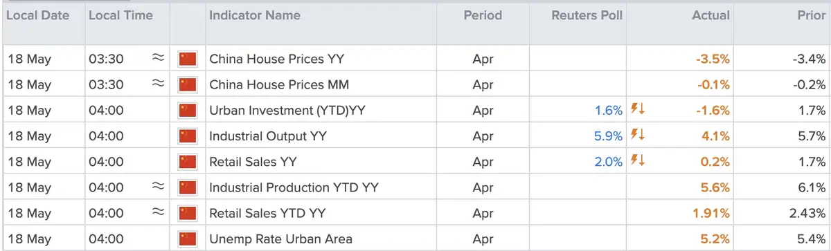Click the lightning arrow icon in Urban Investment row
The height and width of the screenshot is (251, 831).
click(x=638, y=110)
